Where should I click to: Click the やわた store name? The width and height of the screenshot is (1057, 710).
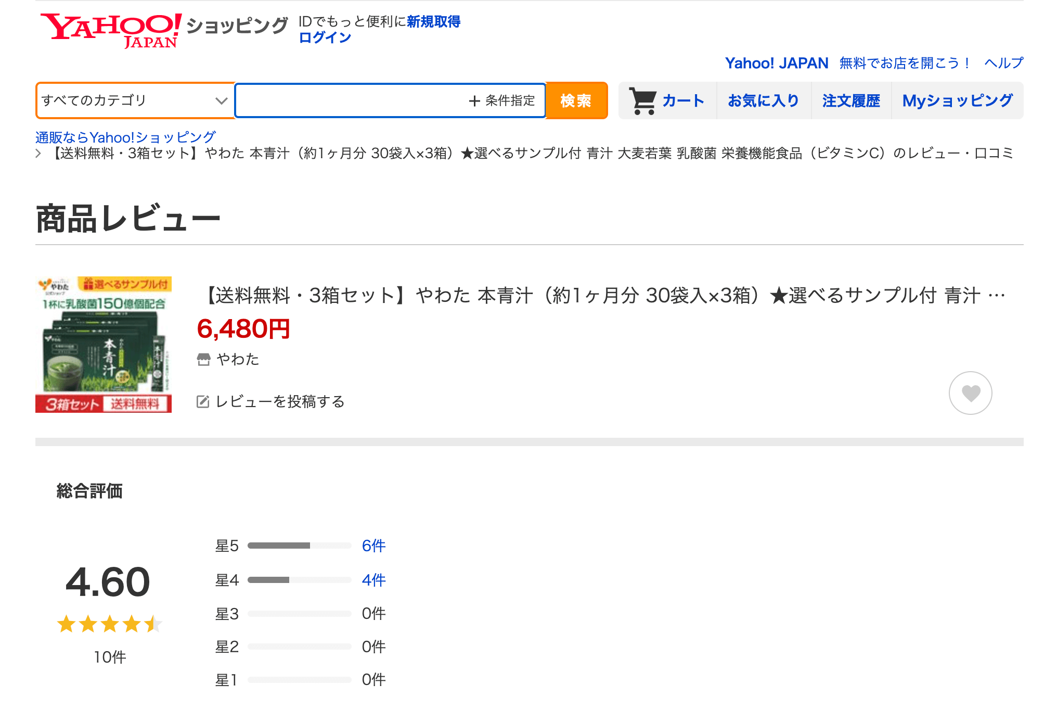pyautogui.click(x=238, y=359)
